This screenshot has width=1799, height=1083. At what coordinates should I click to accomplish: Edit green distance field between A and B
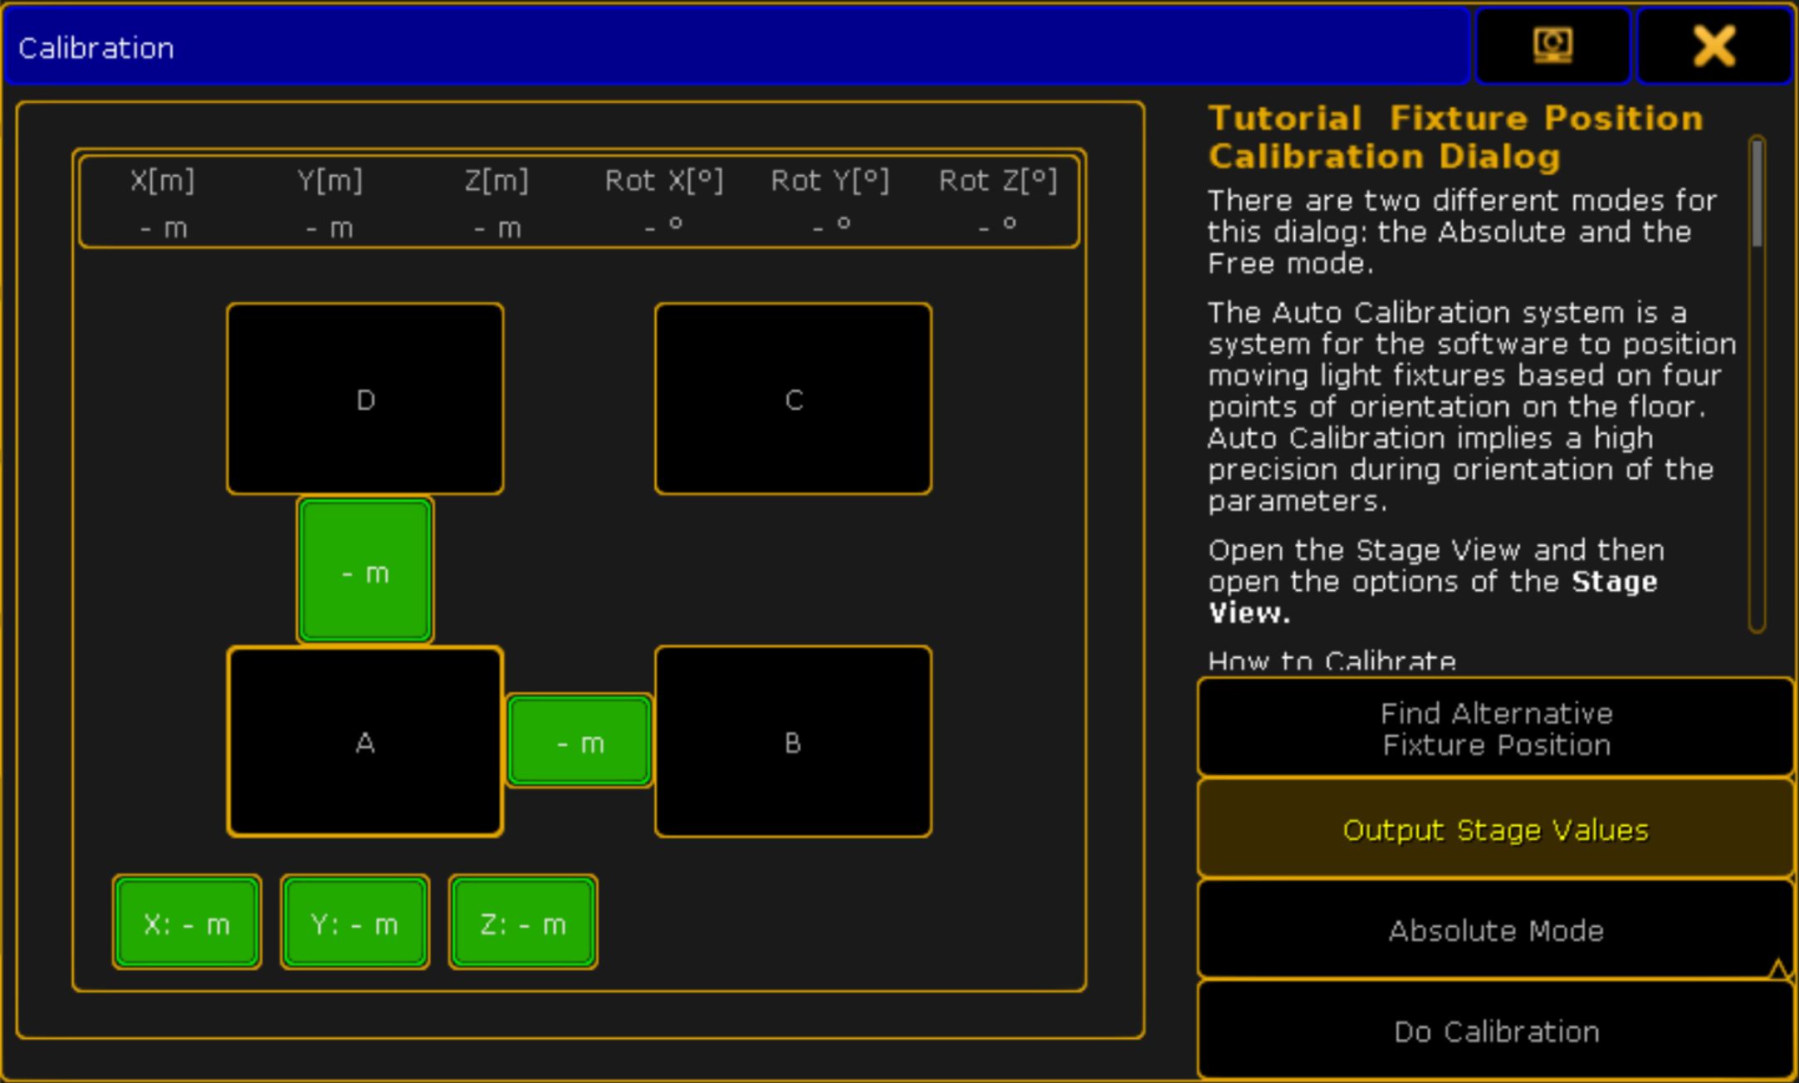tap(579, 742)
